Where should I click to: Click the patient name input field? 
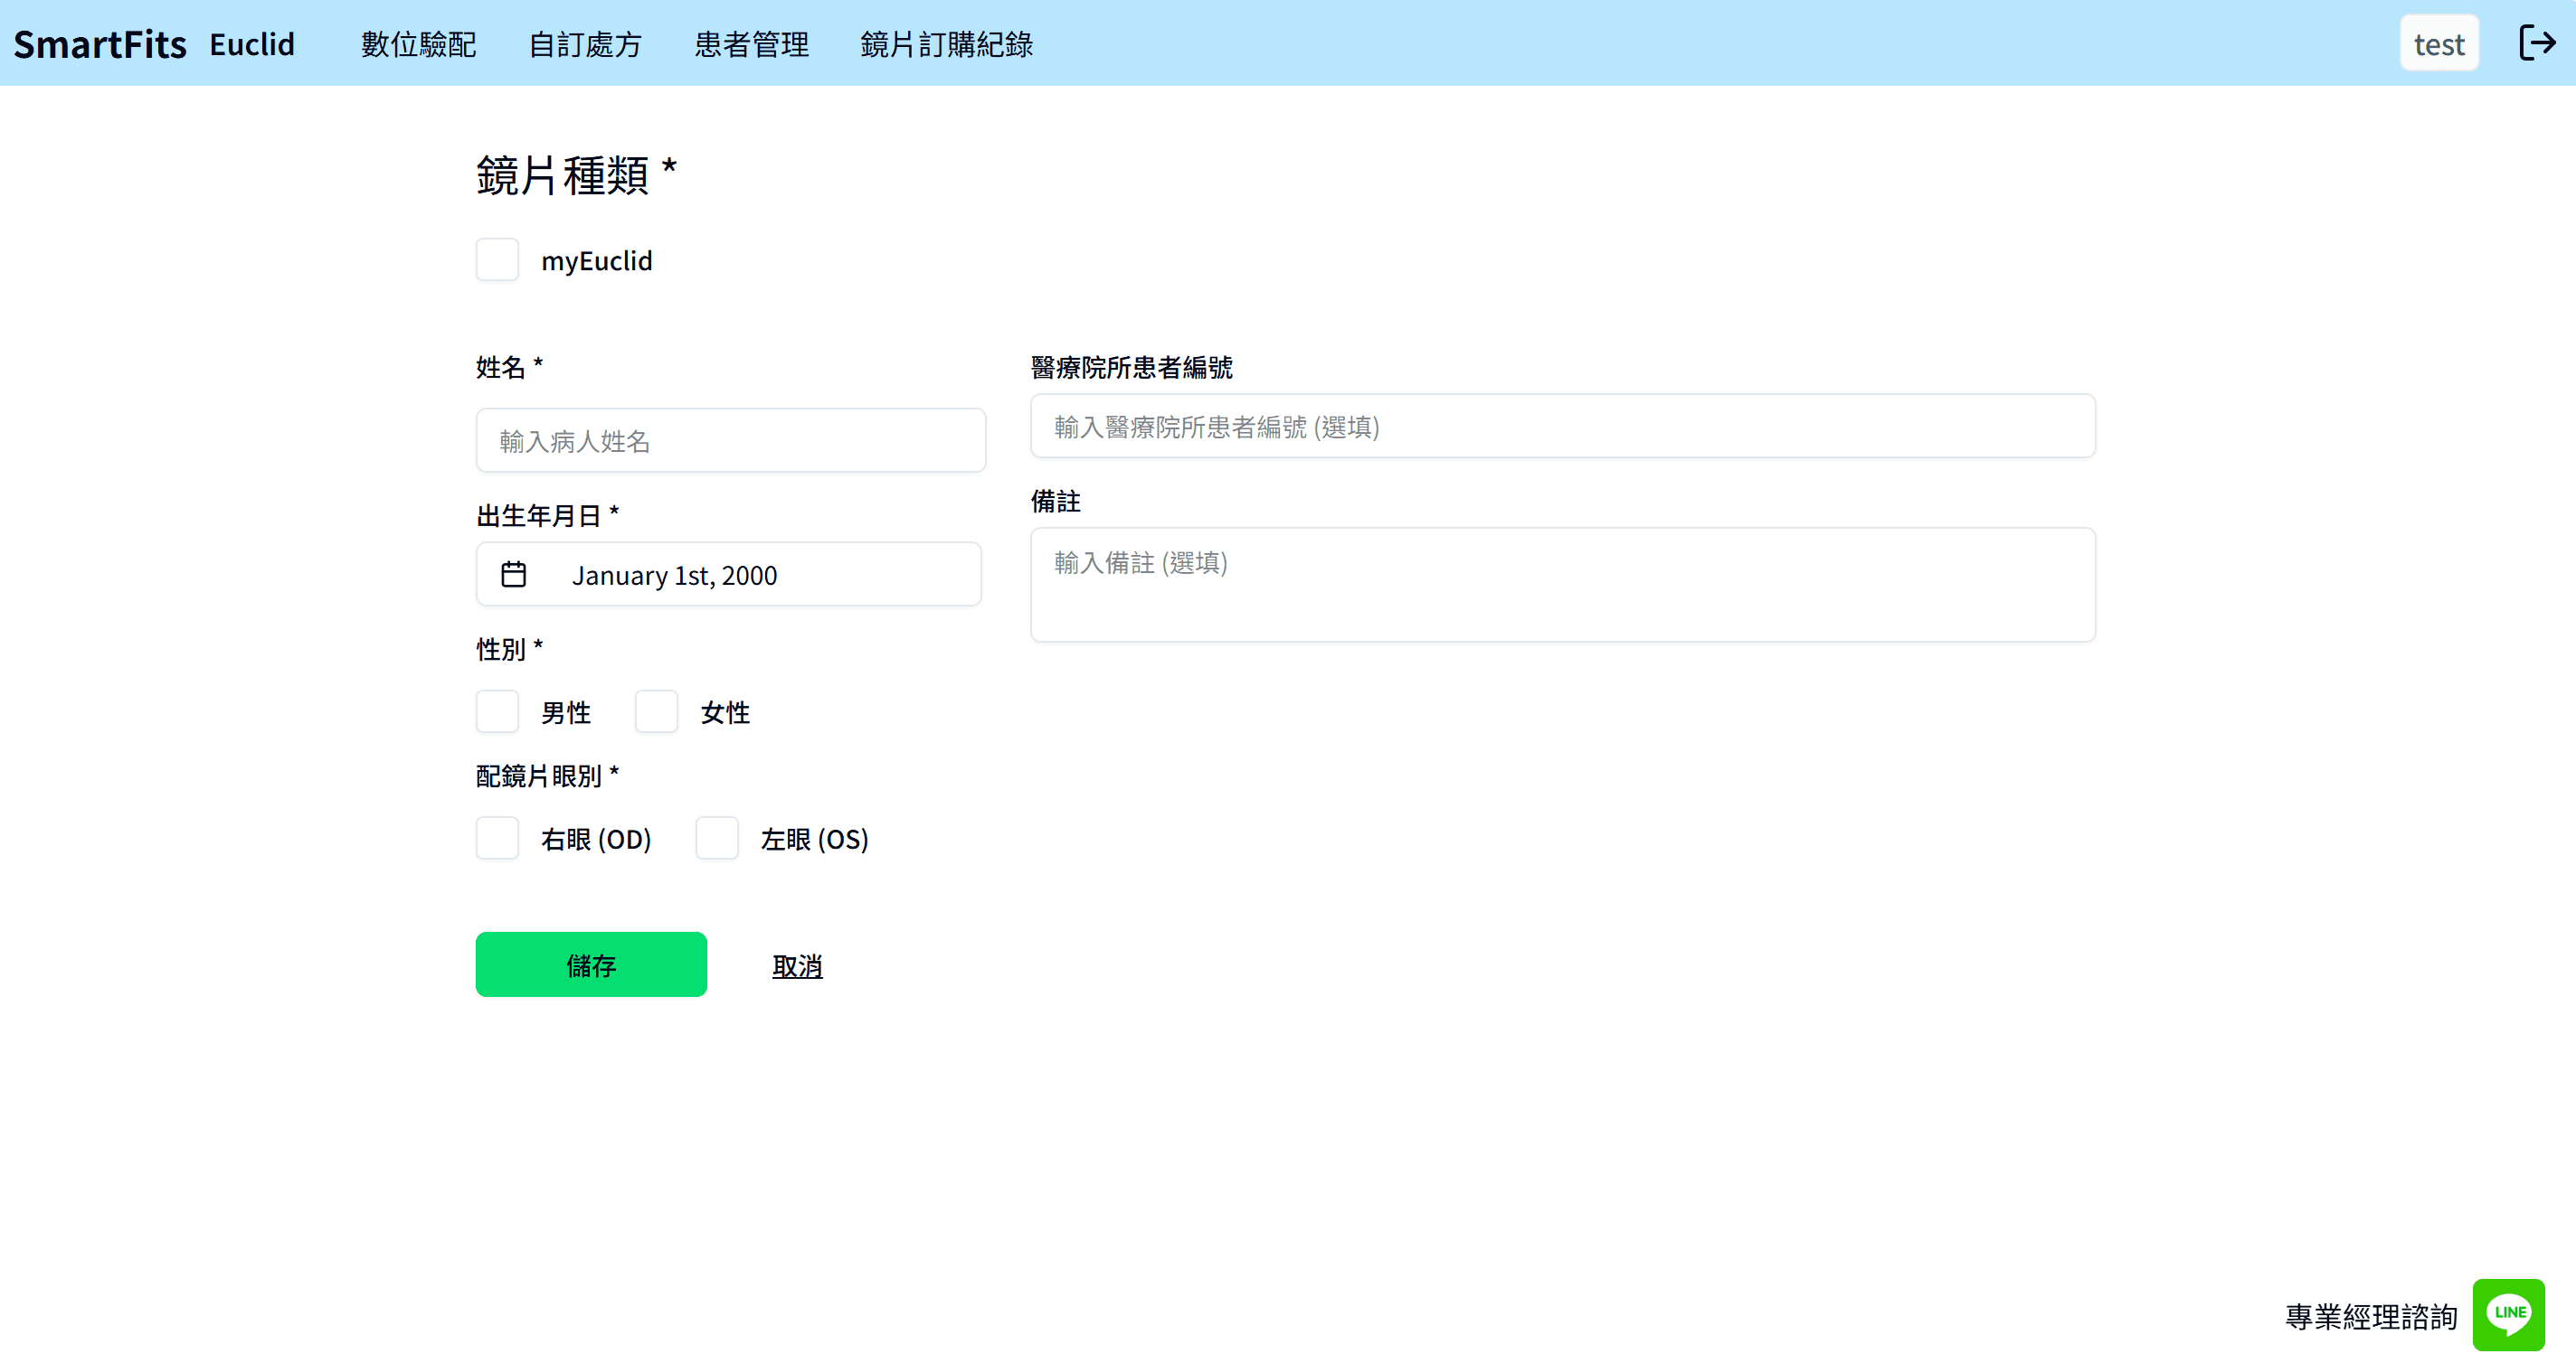point(731,439)
